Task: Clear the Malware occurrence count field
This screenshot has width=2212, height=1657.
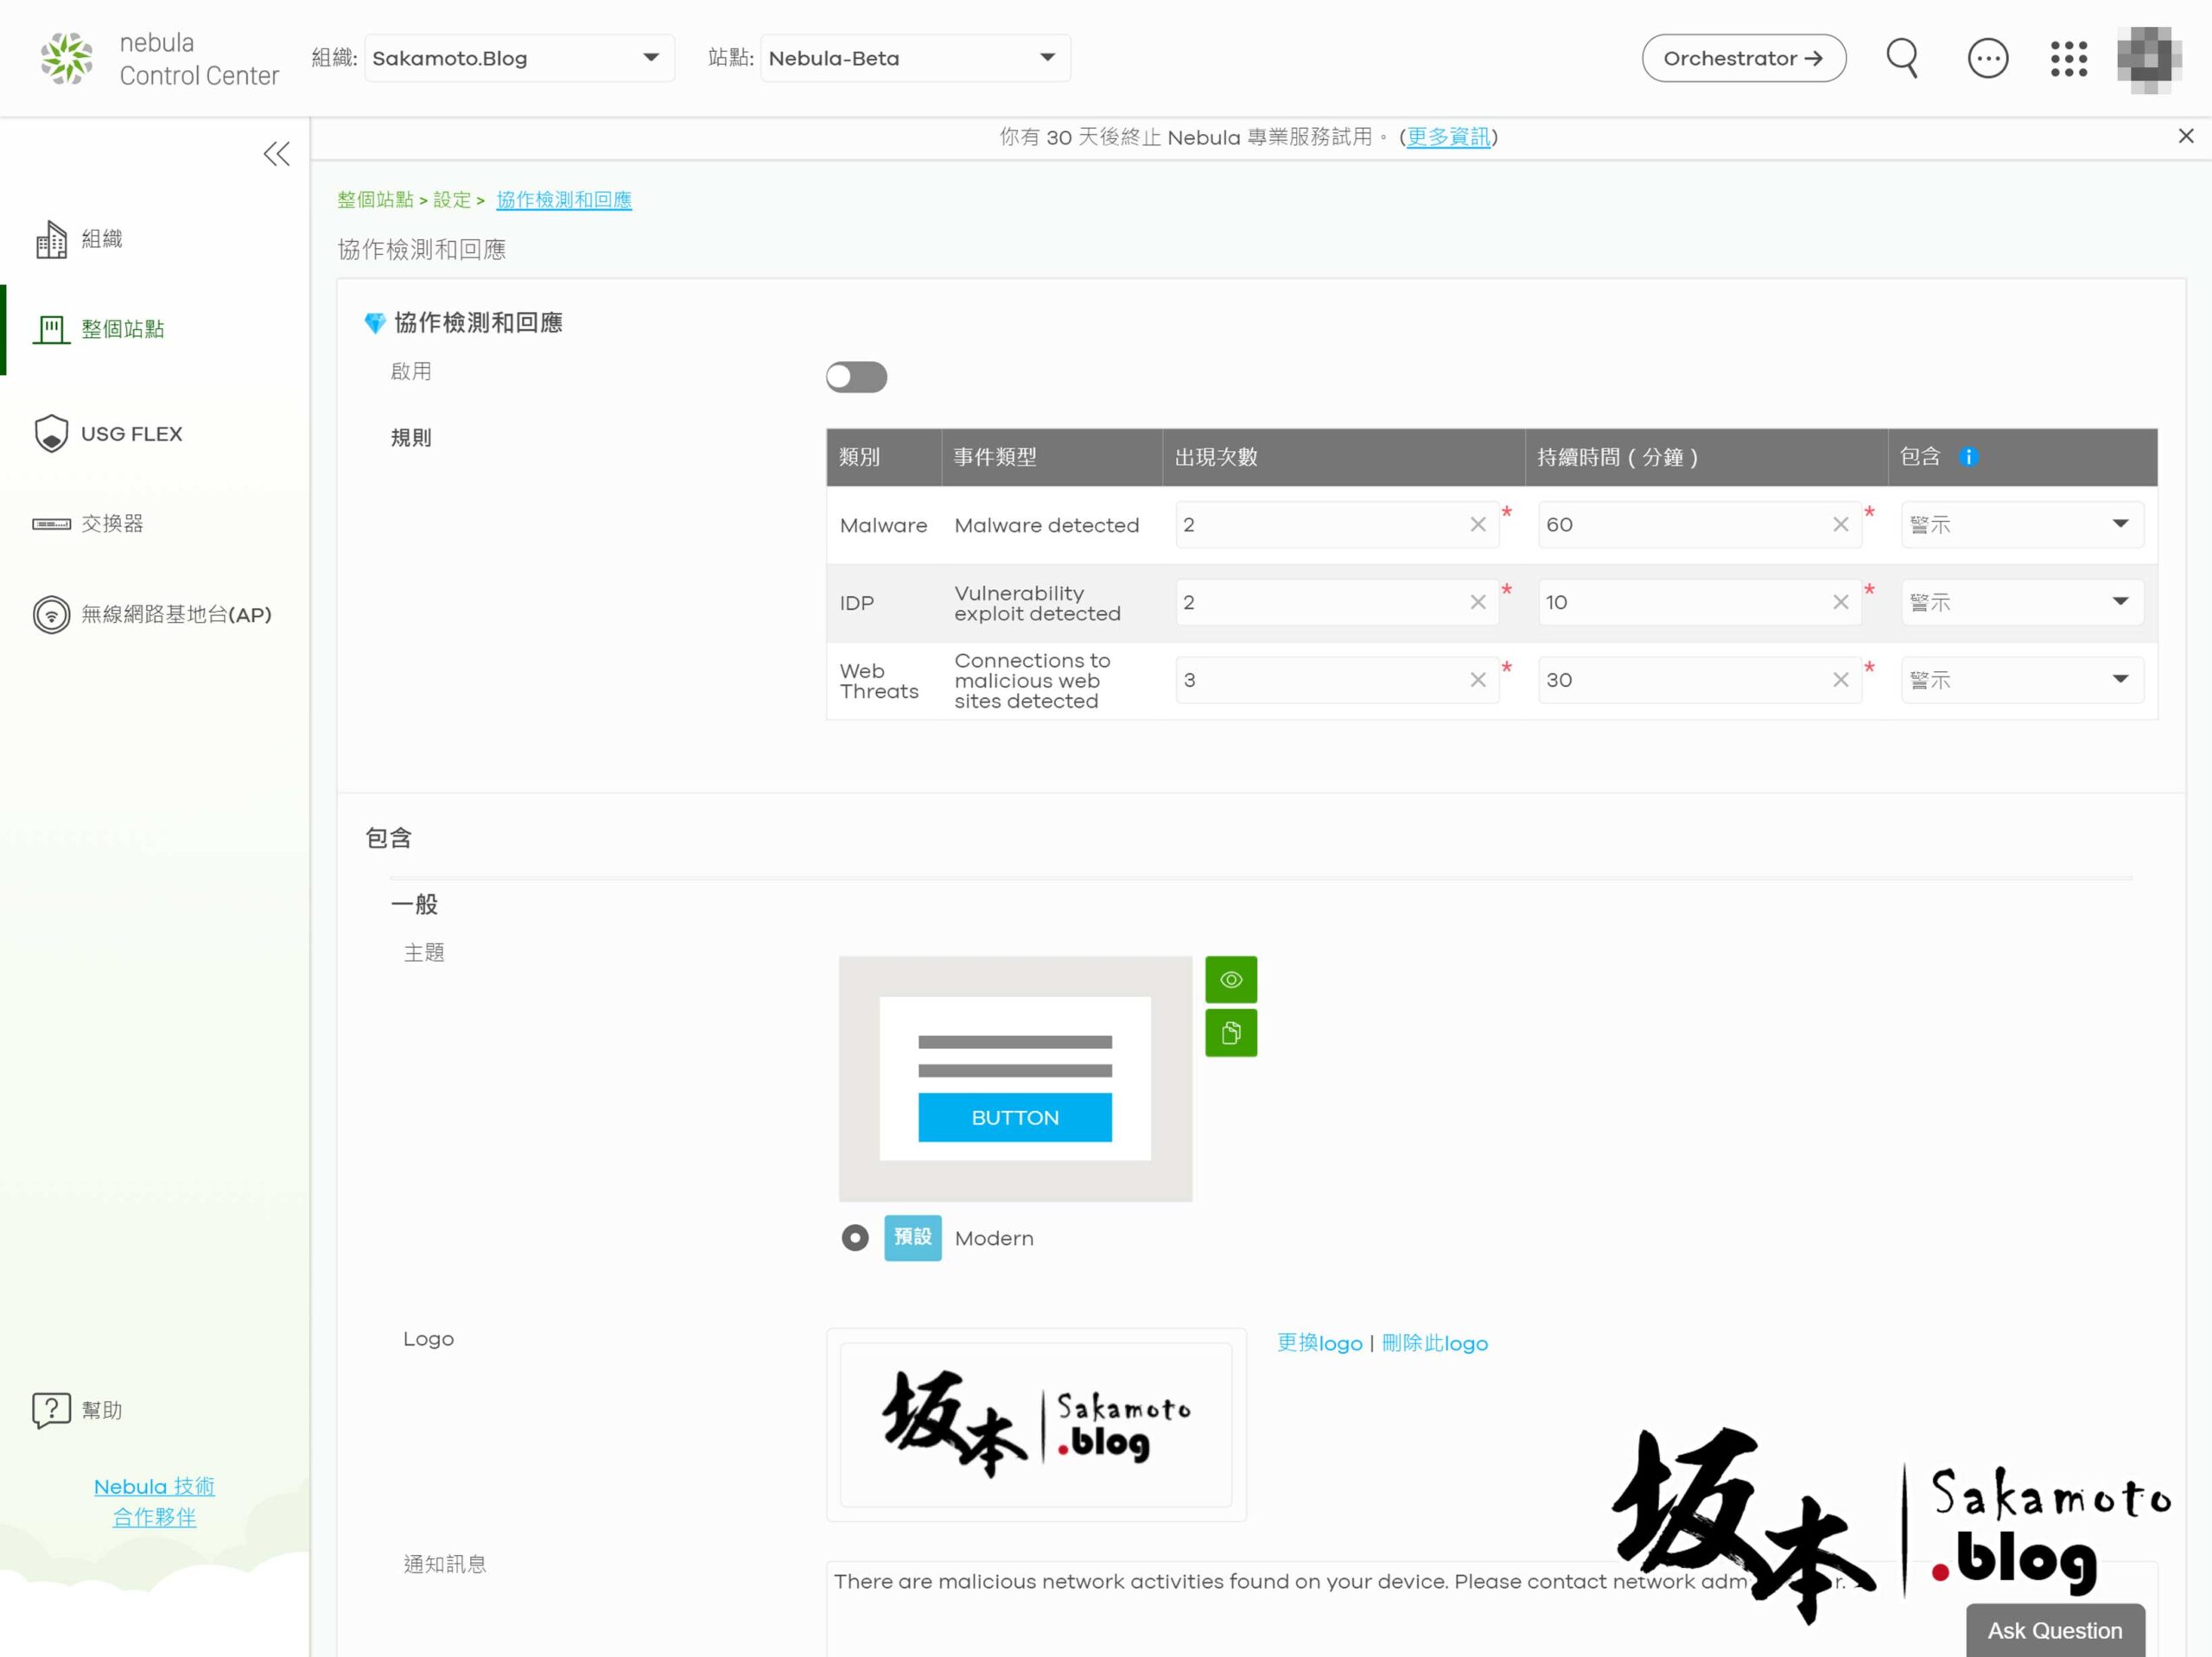Action: [x=1477, y=525]
